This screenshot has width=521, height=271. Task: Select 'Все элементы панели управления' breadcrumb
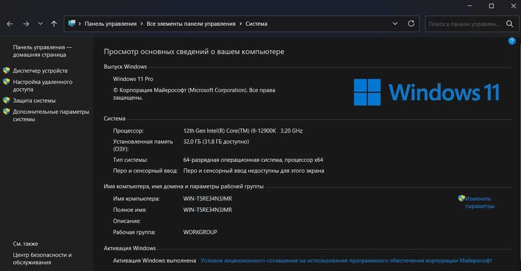point(191,24)
